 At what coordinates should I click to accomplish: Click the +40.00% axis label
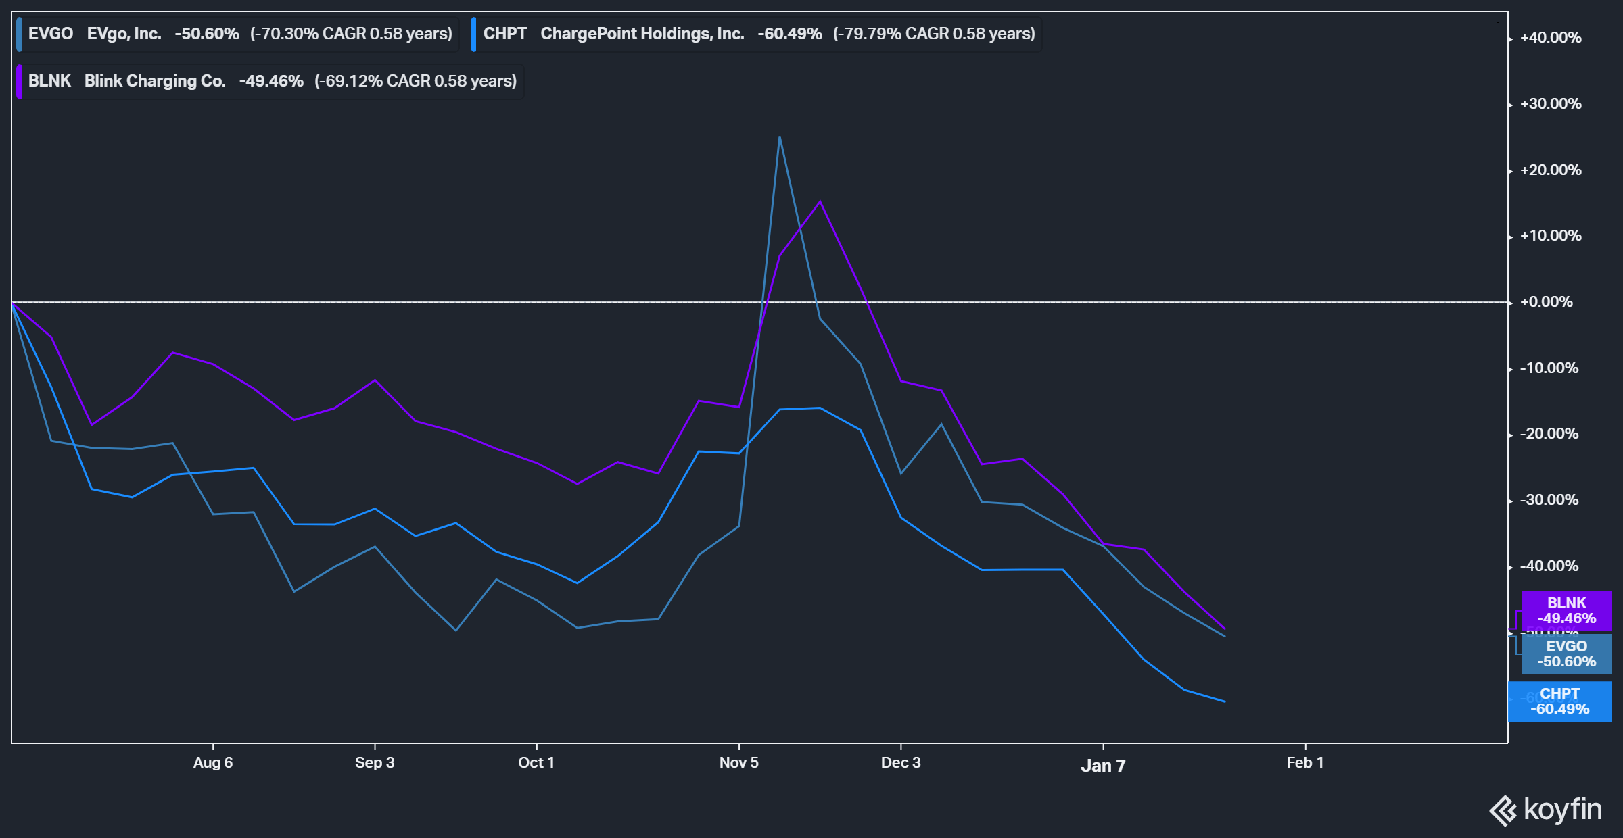tap(1551, 38)
